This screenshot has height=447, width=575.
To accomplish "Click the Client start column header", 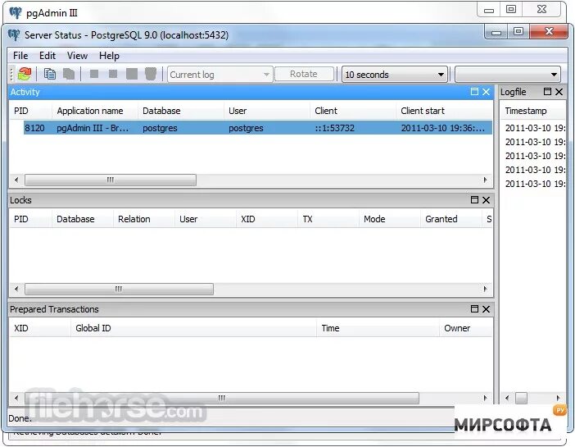I will (x=444, y=111).
